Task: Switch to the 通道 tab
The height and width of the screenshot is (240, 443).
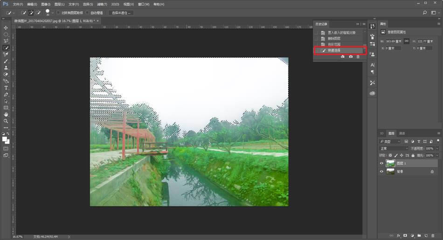Action: 402,133
